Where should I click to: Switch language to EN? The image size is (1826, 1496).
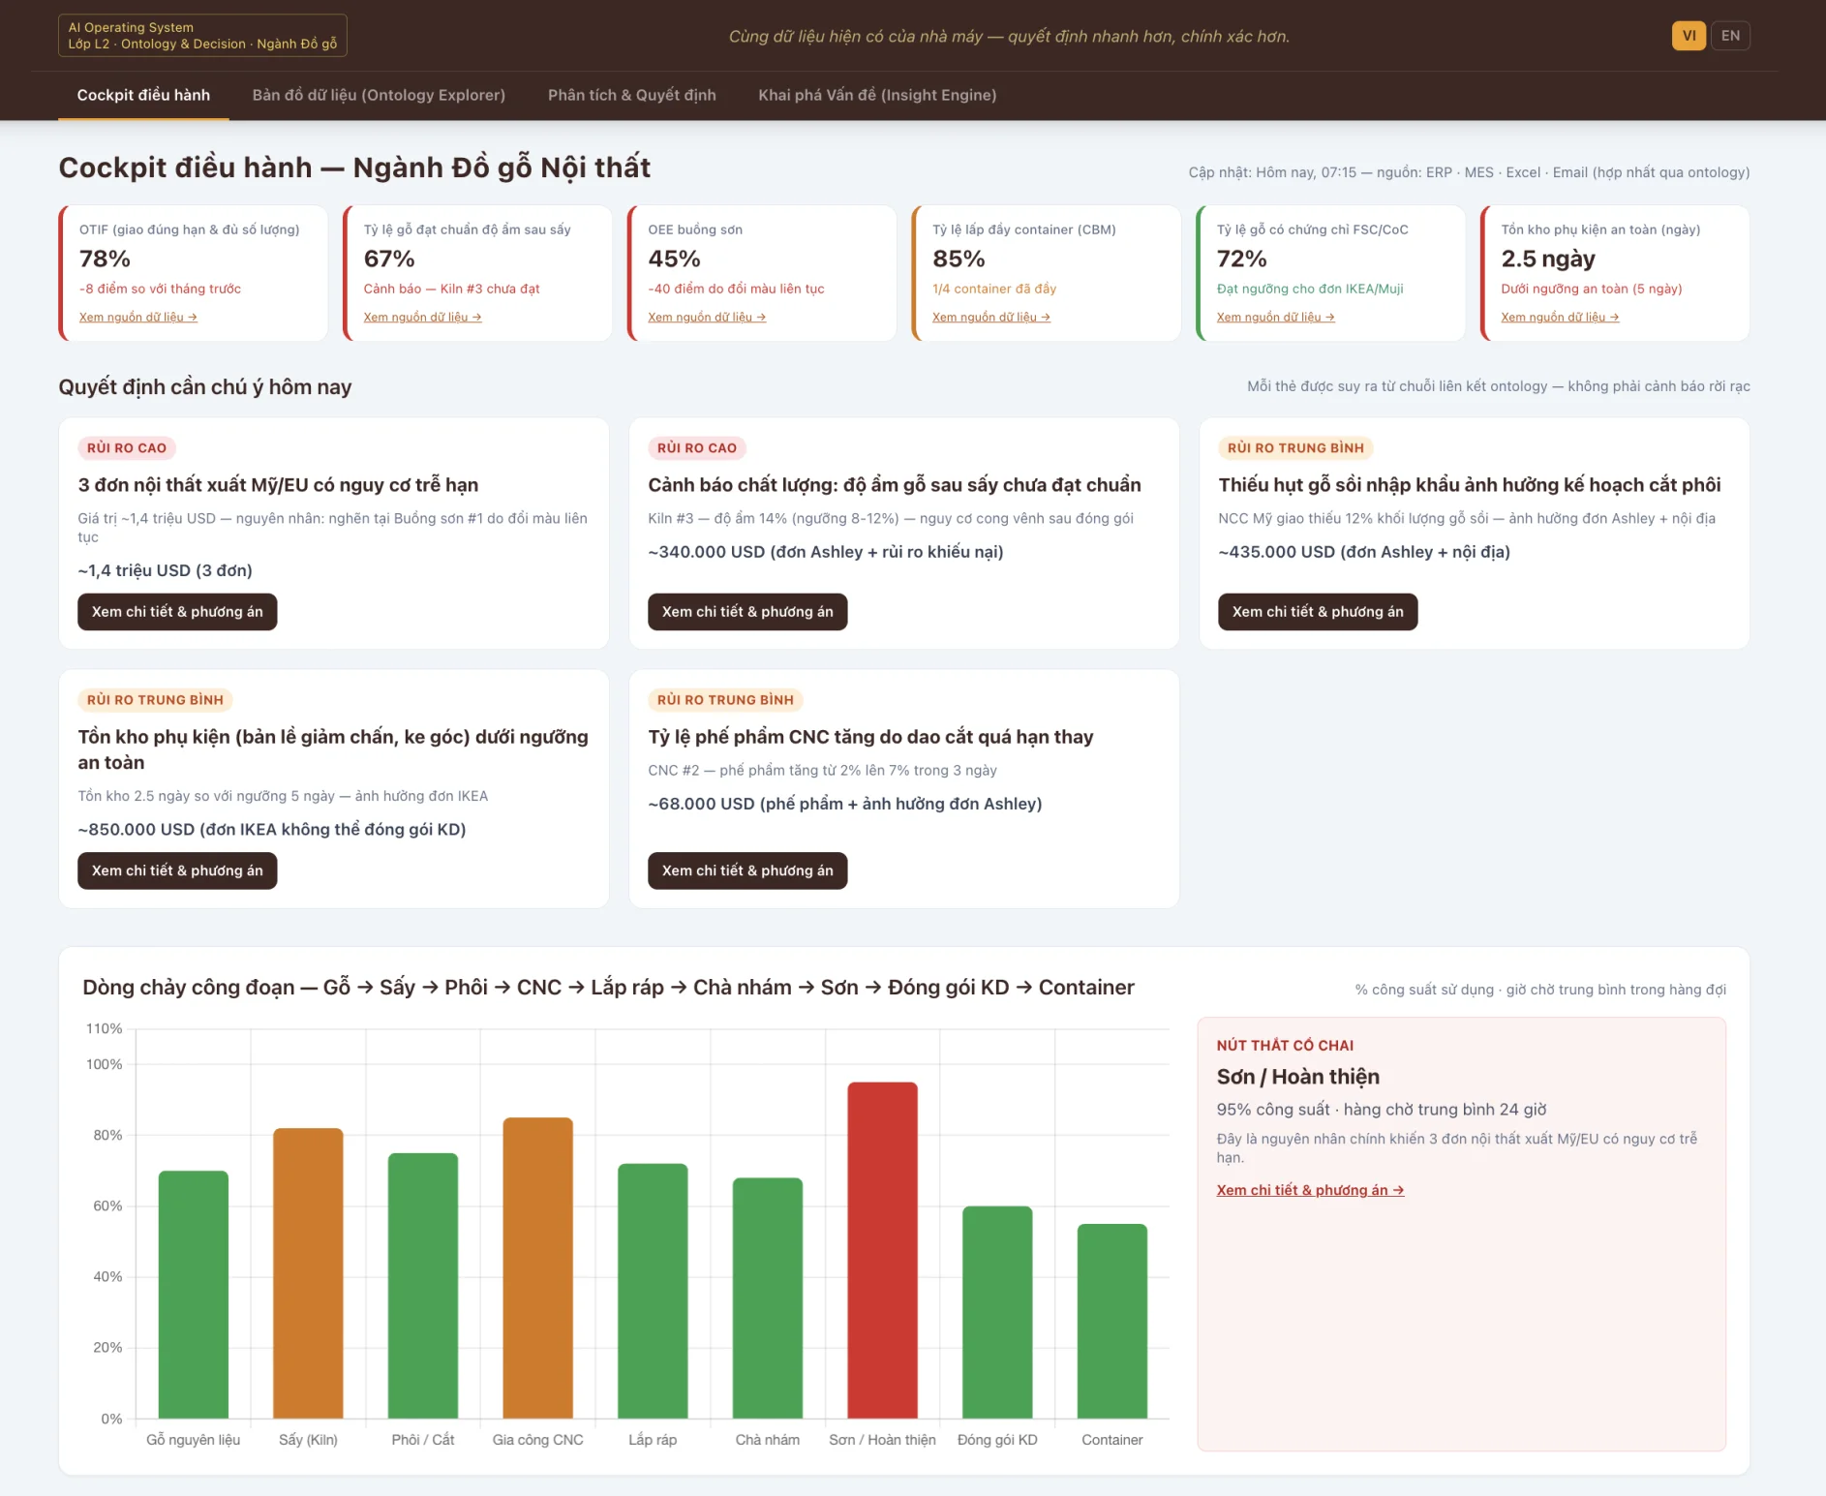coord(1730,36)
